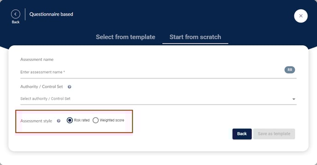Viewport: 317px width, 165px height.
Task: Select the Risk rated radio button
Action: click(x=70, y=121)
